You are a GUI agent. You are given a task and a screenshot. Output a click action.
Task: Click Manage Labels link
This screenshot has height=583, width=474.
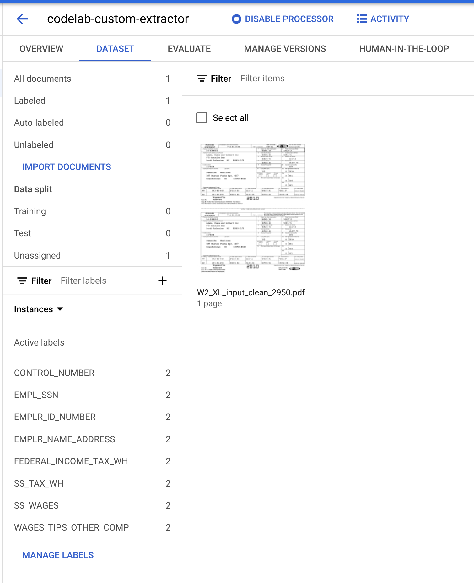58,555
